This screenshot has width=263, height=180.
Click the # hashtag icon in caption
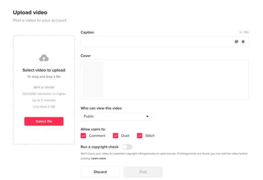pyautogui.click(x=243, y=42)
